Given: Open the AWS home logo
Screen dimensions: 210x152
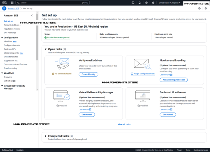Looking at the screenshot, I should click(x=5, y=3).
